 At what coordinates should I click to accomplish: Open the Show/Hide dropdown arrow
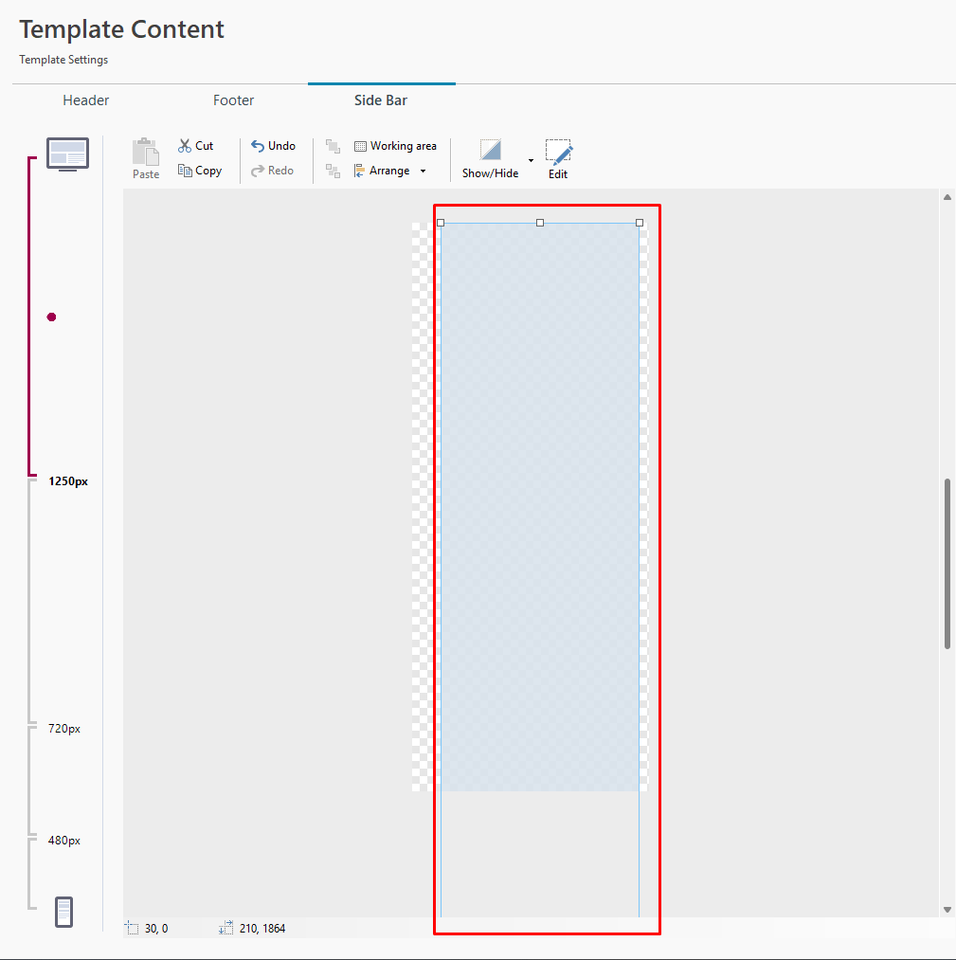[531, 160]
